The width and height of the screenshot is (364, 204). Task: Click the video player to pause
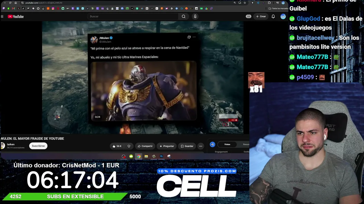(143, 77)
